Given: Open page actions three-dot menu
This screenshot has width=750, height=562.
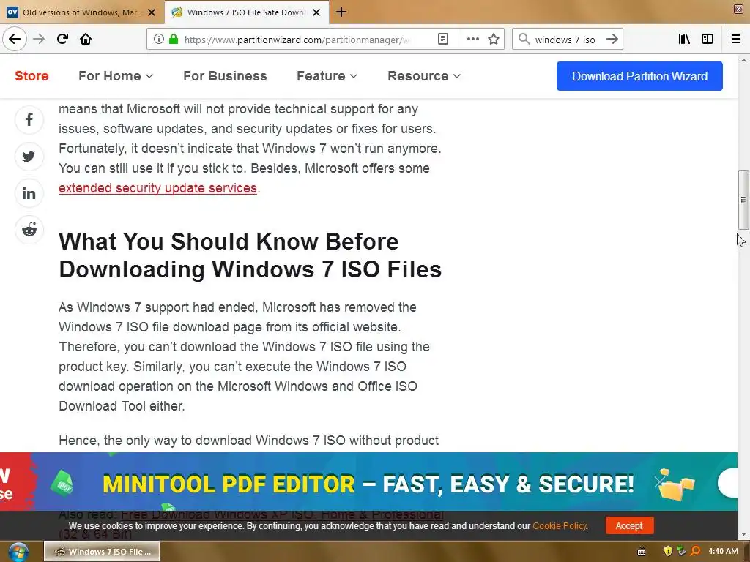Looking at the screenshot, I should (x=472, y=40).
